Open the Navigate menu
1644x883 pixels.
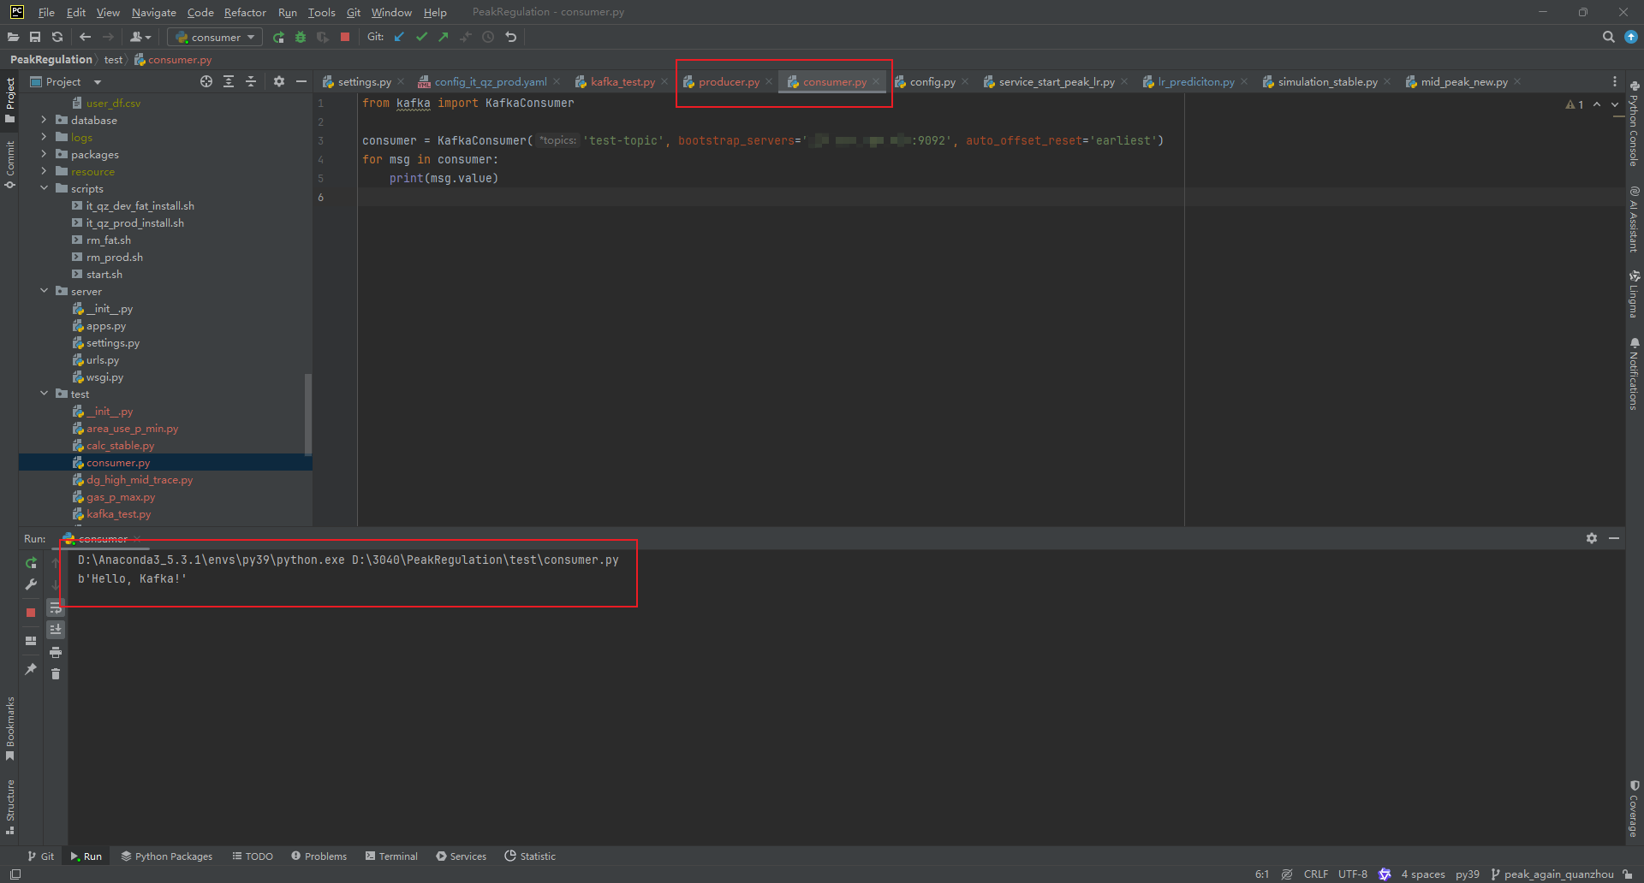153,12
